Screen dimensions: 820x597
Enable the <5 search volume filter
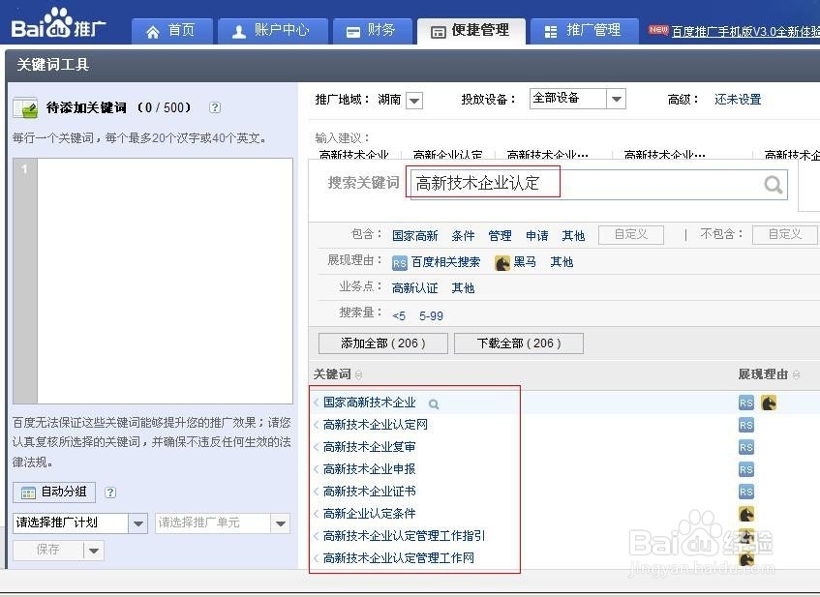point(399,315)
